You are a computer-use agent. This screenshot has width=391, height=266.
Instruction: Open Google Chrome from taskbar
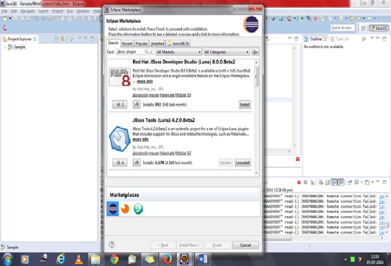(114, 259)
